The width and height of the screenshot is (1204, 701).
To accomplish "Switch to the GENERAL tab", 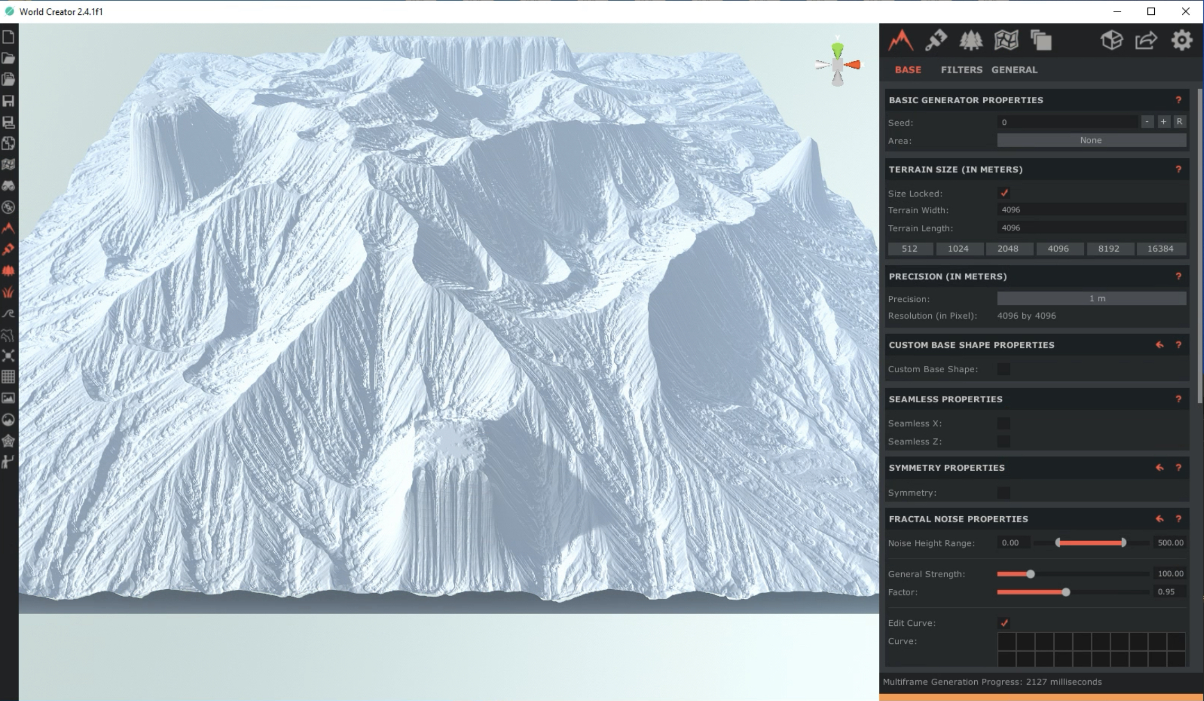I will pyautogui.click(x=1014, y=70).
